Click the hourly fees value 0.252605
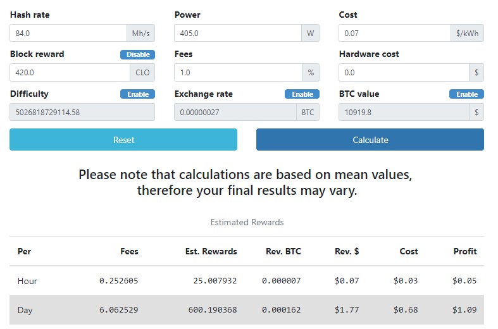The image size is (498, 329). (119, 281)
